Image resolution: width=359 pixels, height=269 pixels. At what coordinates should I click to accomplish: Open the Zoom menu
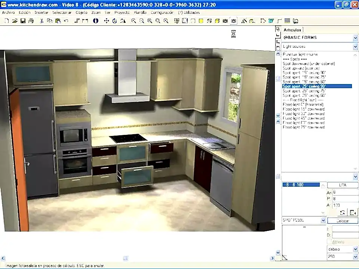click(96, 12)
